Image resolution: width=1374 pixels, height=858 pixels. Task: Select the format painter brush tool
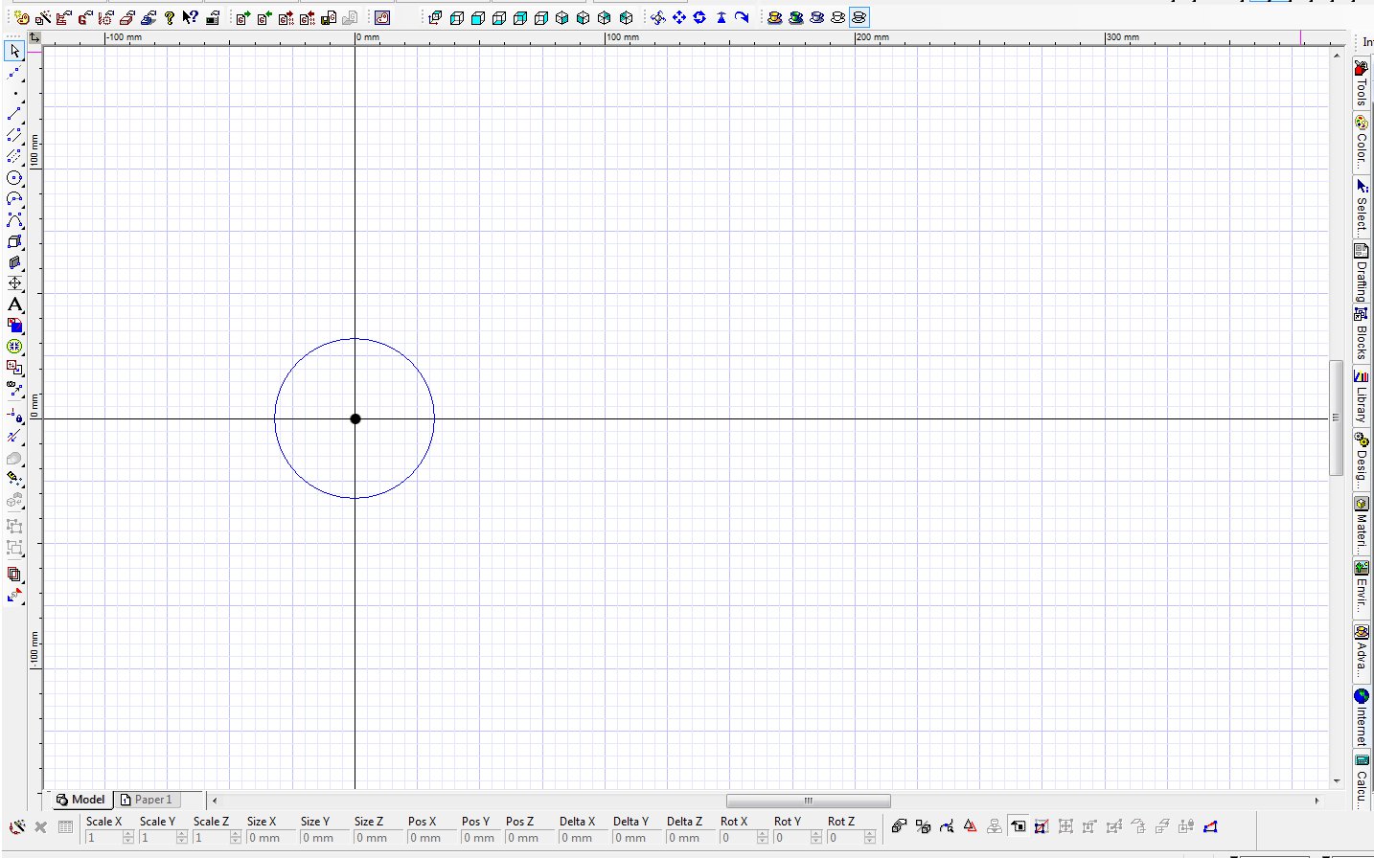click(x=14, y=477)
